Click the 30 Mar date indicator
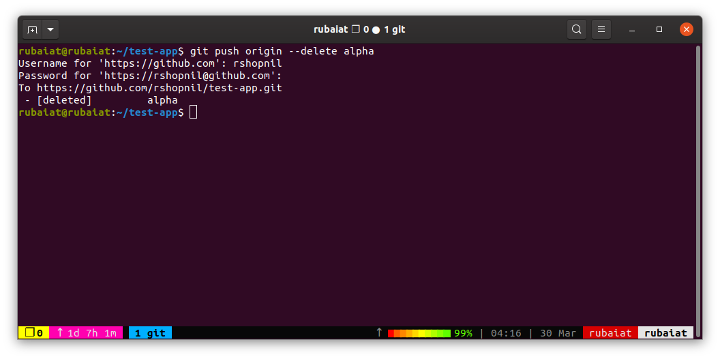Screen dimensions: 720x359 [558, 333]
